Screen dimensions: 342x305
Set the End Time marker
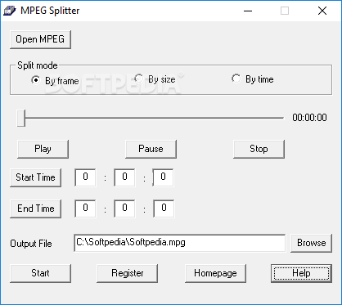(35, 209)
